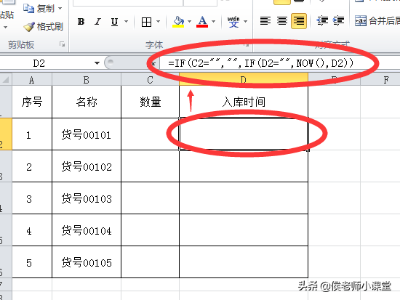Select the Format Painter (格式刷) tool
The image size is (400, 300).
[43, 26]
